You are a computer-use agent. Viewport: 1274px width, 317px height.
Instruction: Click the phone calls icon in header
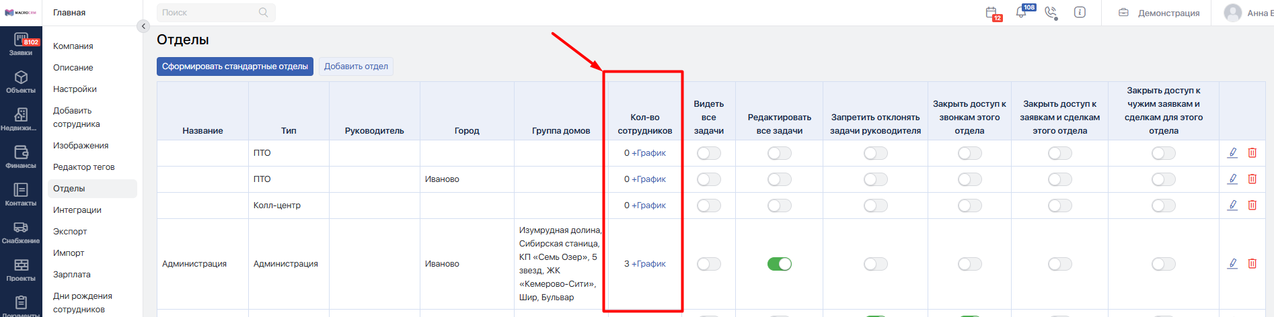click(x=1051, y=13)
